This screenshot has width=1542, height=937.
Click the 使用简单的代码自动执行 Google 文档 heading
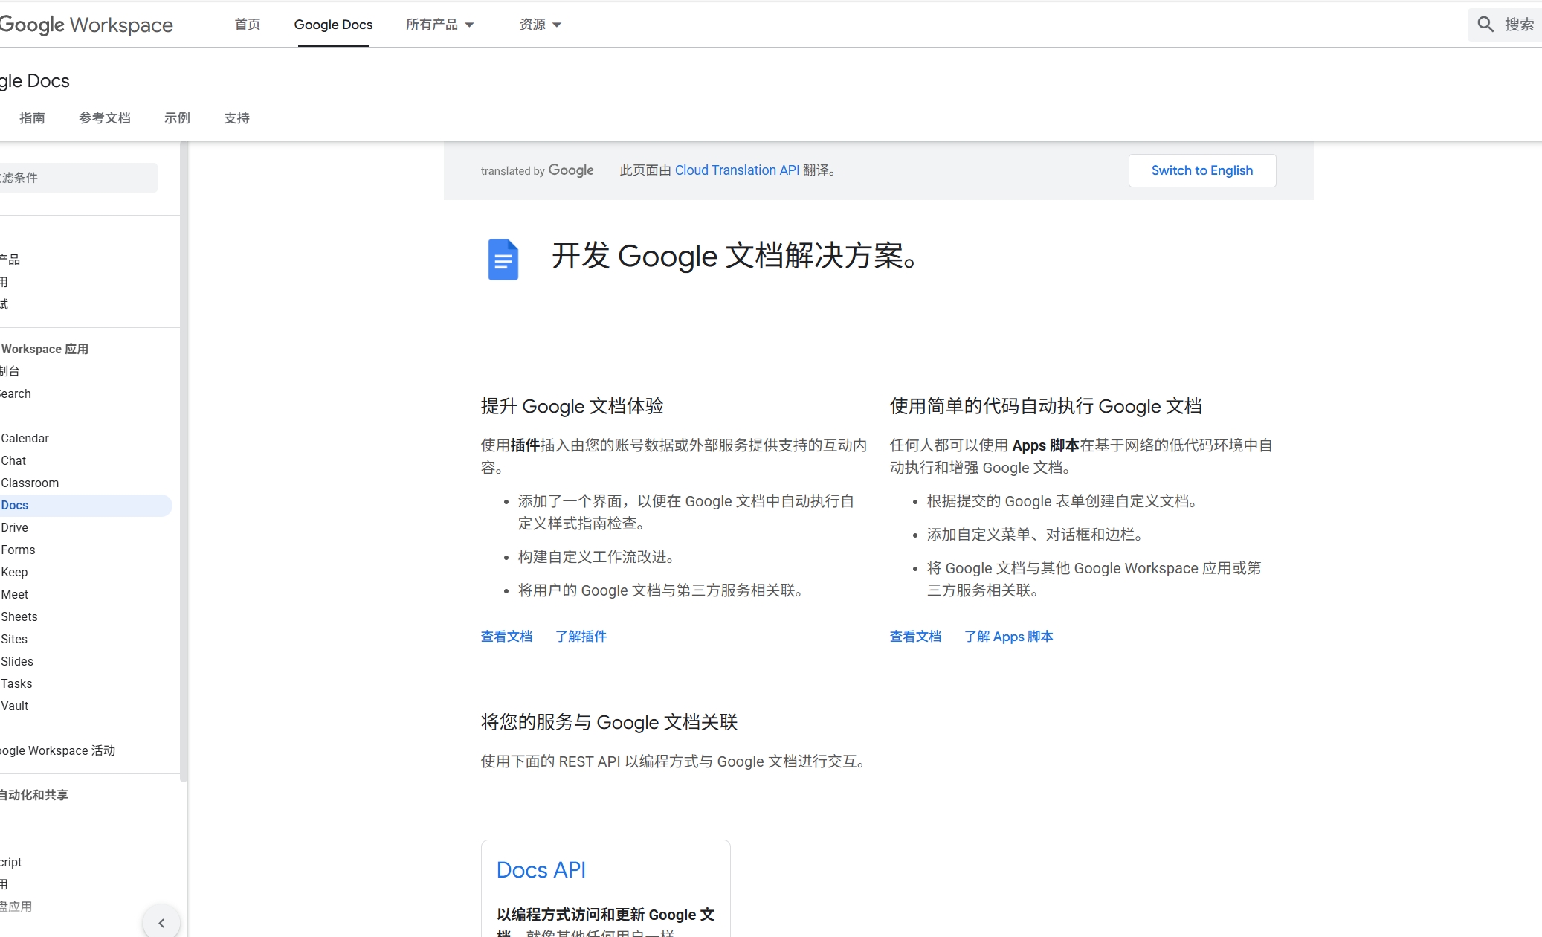[x=1045, y=406]
